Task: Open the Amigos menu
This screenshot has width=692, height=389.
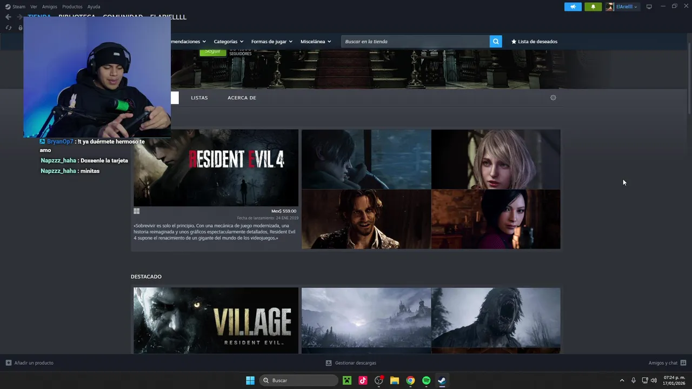Action: click(x=50, y=6)
